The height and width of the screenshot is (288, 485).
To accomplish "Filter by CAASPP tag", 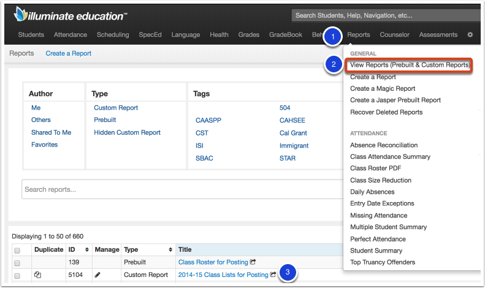I will click(208, 120).
